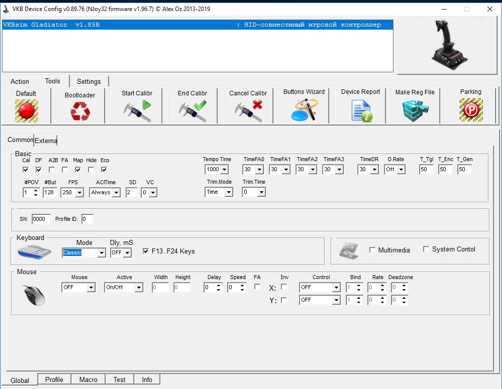The height and width of the screenshot is (389, 502).
Task: Enable the System Contol checkbox
Action: 426,249
